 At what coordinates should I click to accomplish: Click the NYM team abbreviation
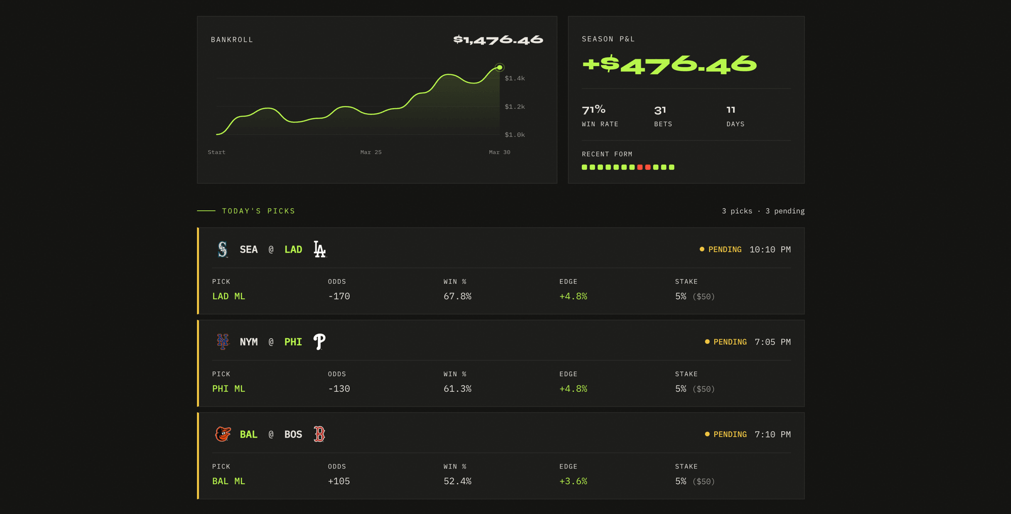(x=249, y=342)
